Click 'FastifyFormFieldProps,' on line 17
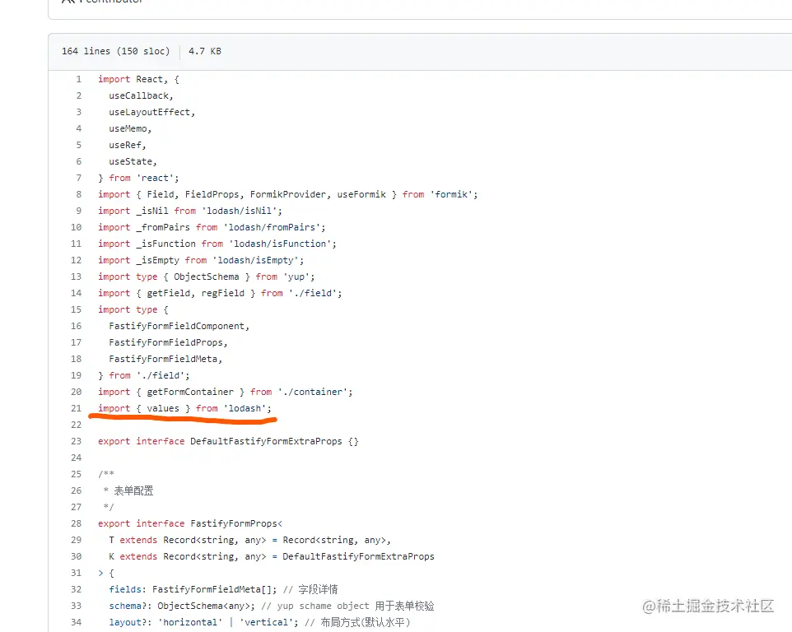Viewport: 792px width, 632px height. coord(168,343)
